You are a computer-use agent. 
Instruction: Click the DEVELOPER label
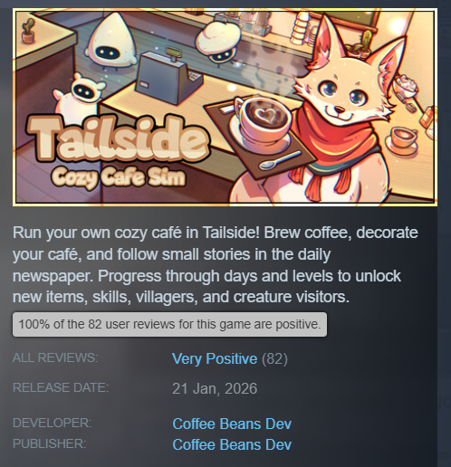point(52,423)
